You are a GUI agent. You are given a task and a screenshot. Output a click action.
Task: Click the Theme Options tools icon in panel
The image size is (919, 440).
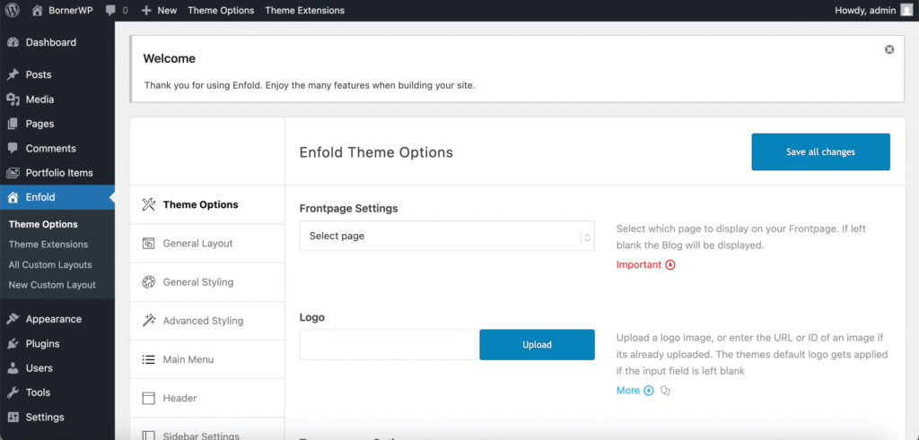[x=149, y=205]
